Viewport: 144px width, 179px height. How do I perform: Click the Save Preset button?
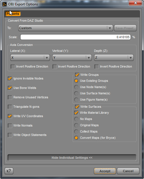click(x=125, y=28)
